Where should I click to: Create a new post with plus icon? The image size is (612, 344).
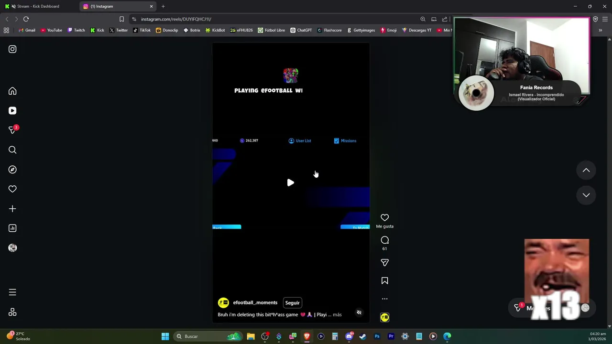12,209
